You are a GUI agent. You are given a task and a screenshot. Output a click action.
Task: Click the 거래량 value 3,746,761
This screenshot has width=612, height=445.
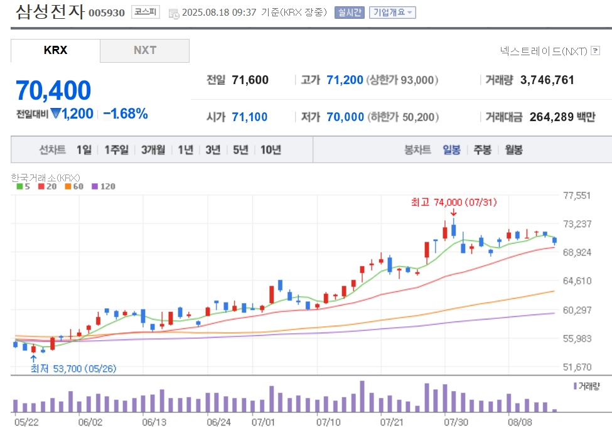(547, 80)
